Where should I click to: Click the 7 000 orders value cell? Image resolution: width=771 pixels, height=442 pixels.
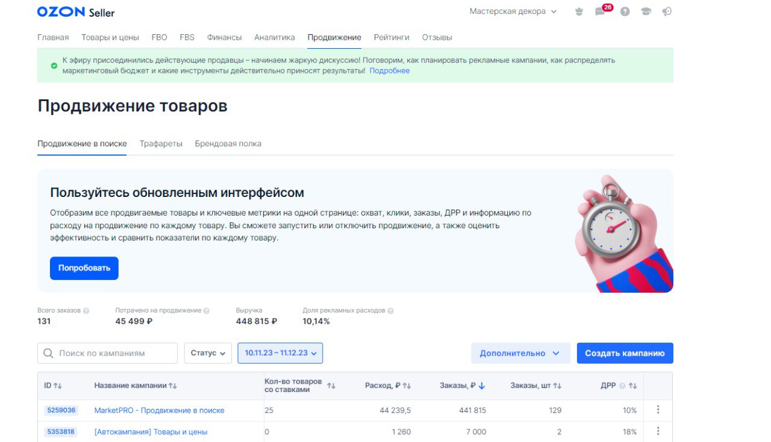click(475, 432)
